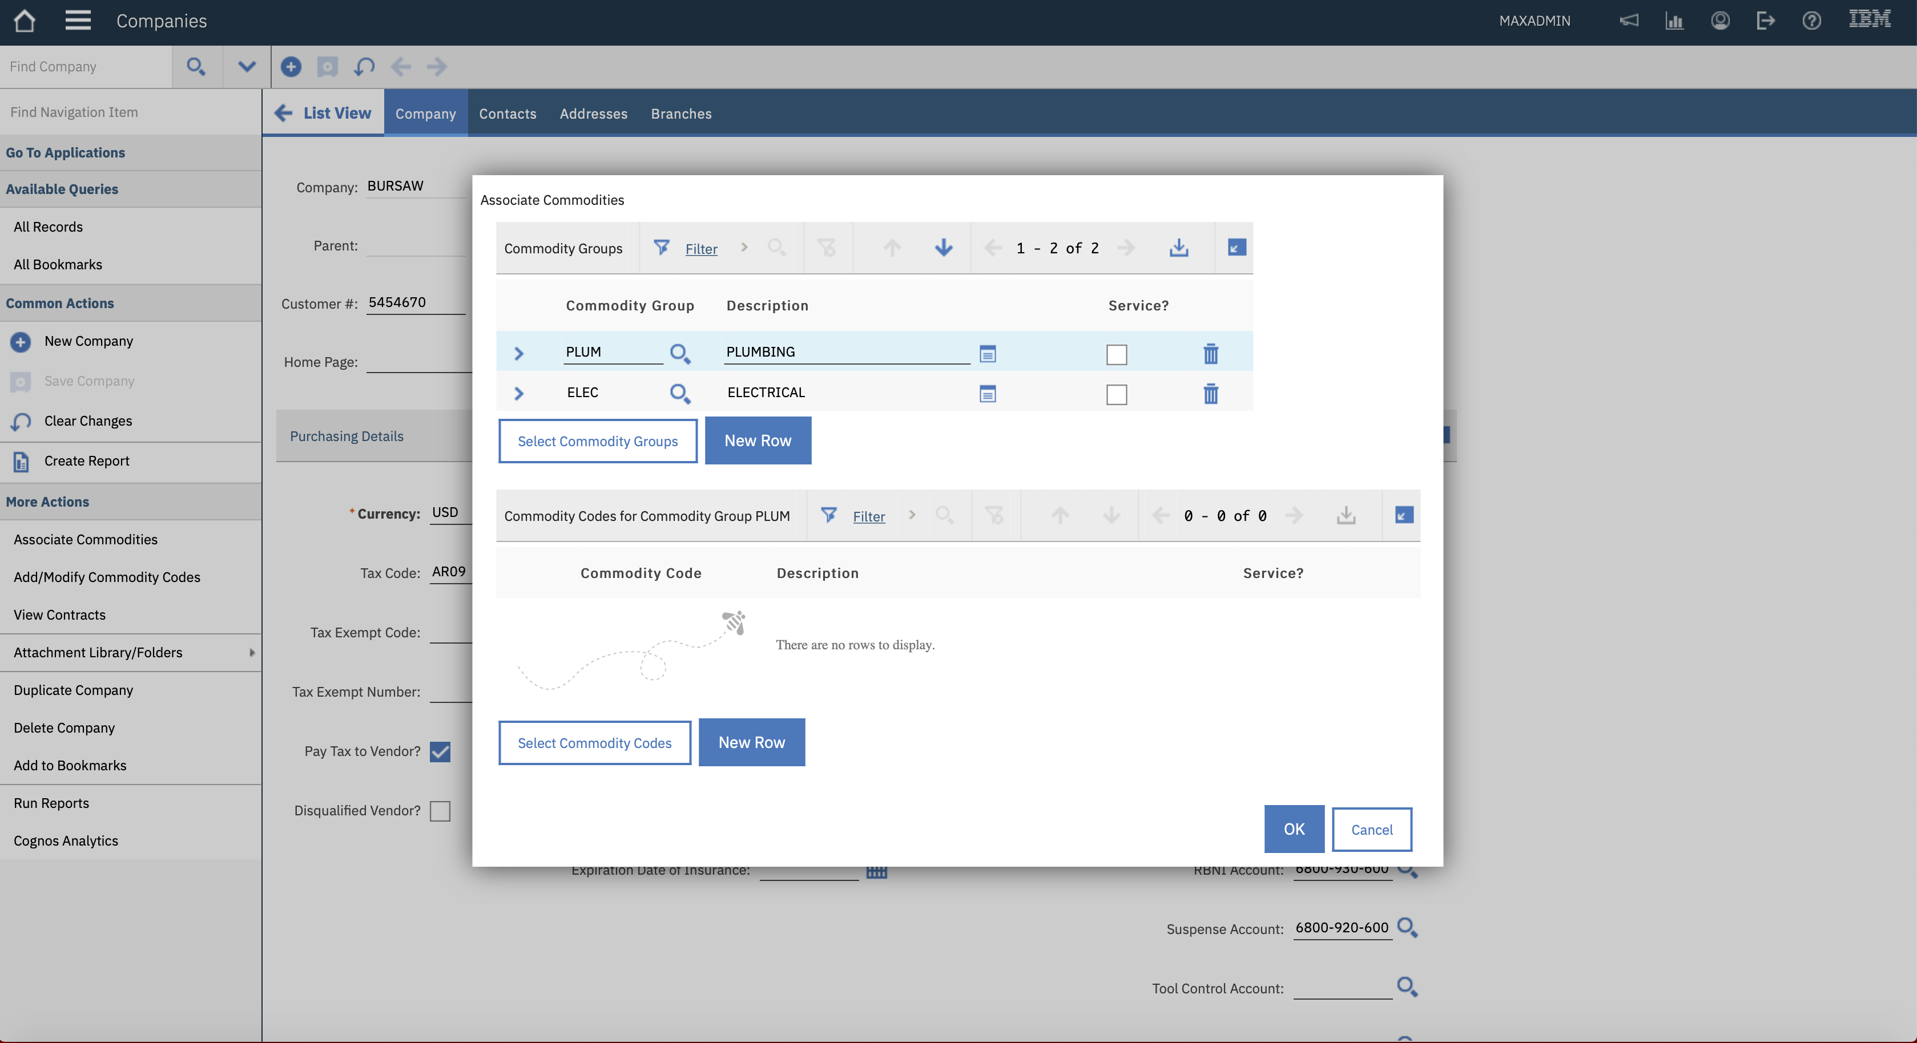The width and height of the screenshot is (1917, 1043).
Task: Delete the ELEC commodity group row
Action: [1210, 394]
